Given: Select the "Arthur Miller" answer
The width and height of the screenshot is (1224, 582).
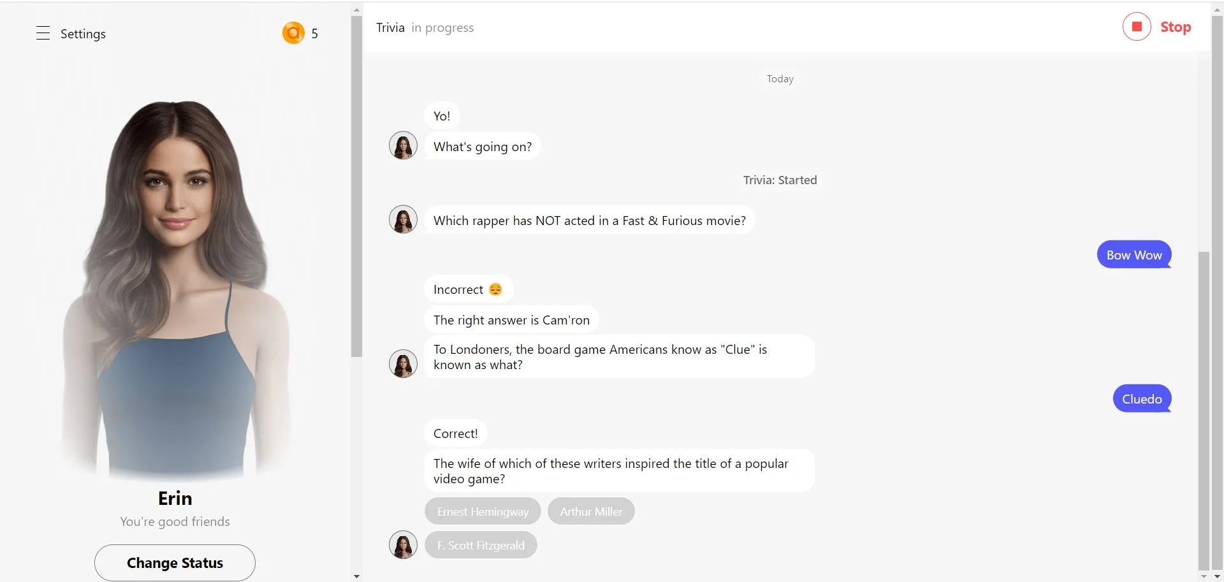Looking at the screenshot, I should [590, 511].
